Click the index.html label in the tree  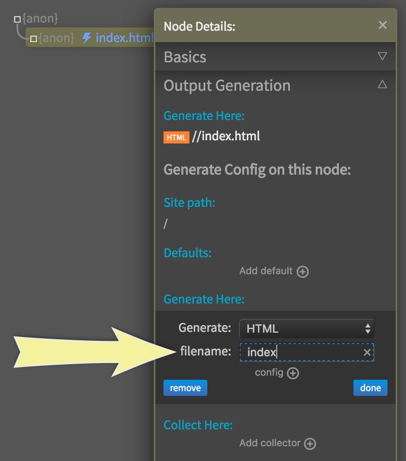(x=125, y=38)
